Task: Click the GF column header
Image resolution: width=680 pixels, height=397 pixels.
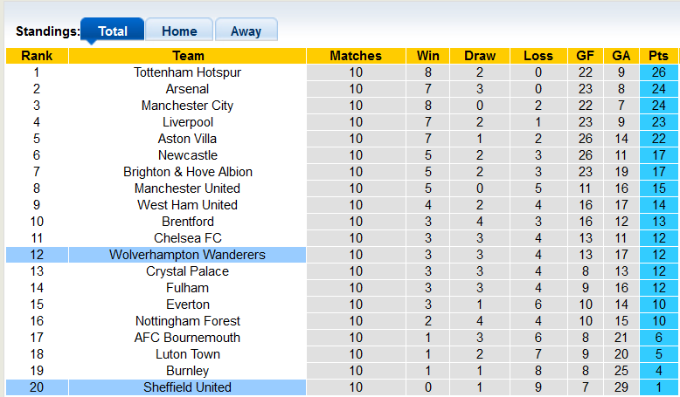Action: pos(585,56)
